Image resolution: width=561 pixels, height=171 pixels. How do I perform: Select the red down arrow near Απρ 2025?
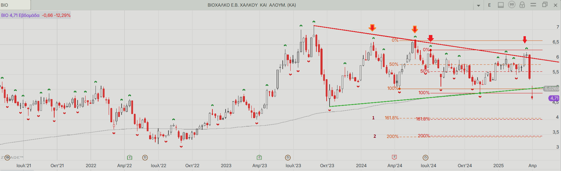[525, 40]
